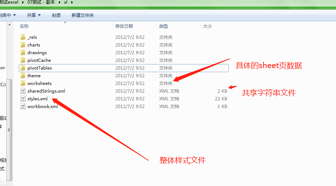Image resolution: width=336 pixels, height=186 pixels.
Task: Open the 共享 dropdown menu
Action: click(x=34, y=15)
